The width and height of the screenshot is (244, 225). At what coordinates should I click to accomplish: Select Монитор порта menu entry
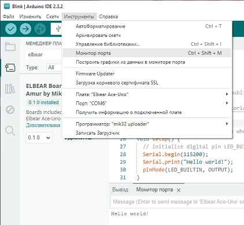coord(147,53)
